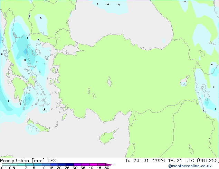Click the legend scale label '0.1'
Screen dimensions: 219x169
click(x=4, y=168)
